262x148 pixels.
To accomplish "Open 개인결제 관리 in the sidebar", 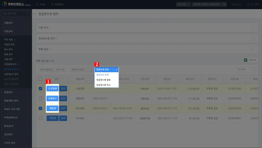I will [10, 64].
